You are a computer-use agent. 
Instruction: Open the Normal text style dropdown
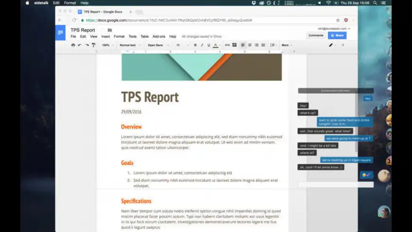129,45
